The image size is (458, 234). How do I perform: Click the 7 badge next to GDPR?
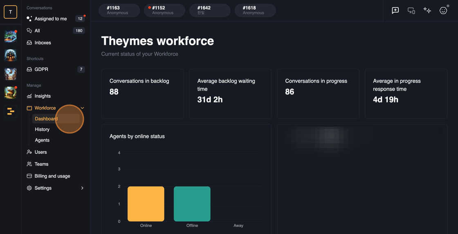pos(81,70)
